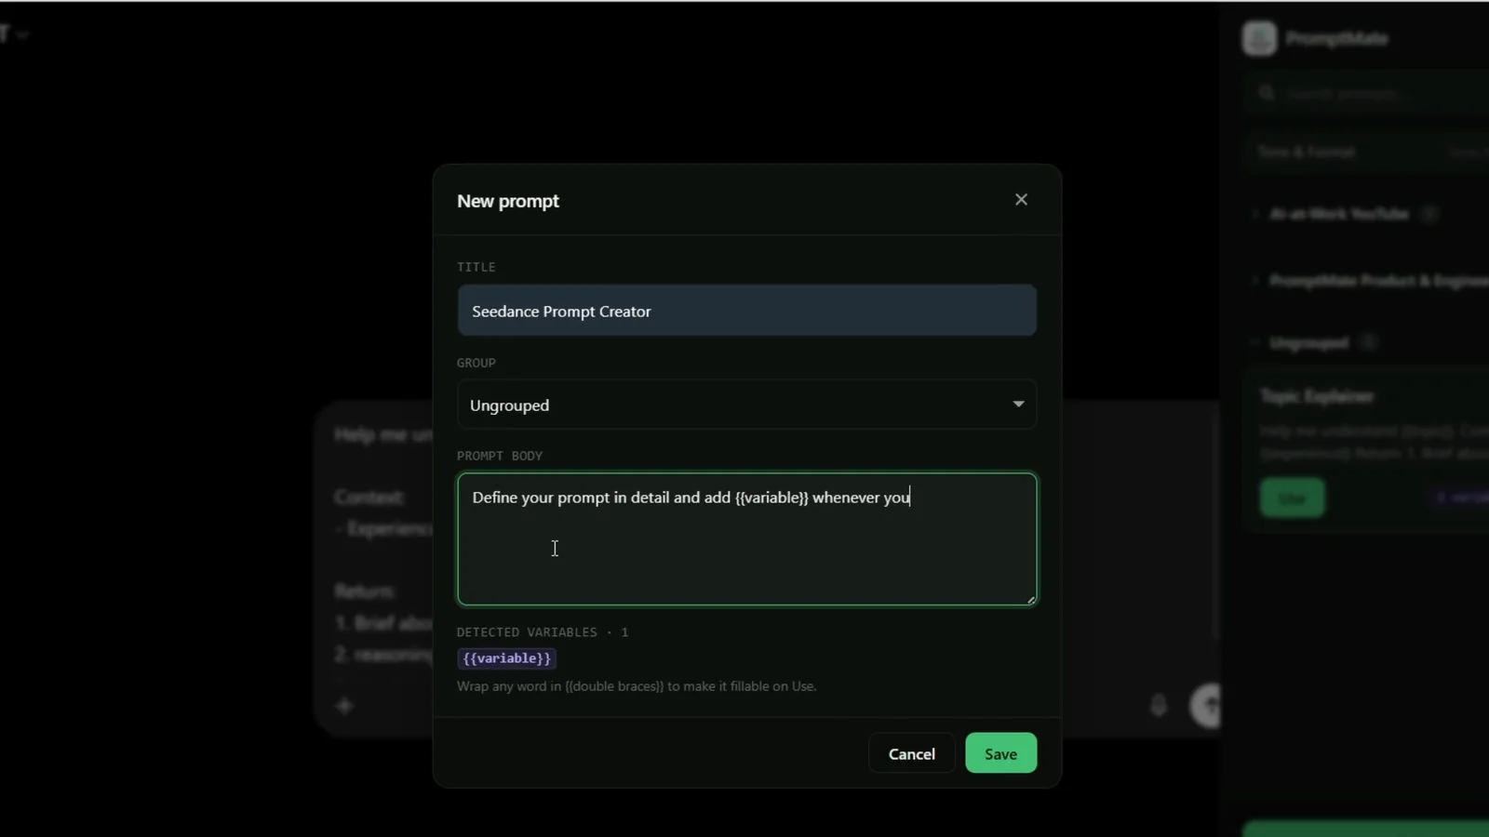
Task: Cancel the new prompt
Action: tap(911, 753)
